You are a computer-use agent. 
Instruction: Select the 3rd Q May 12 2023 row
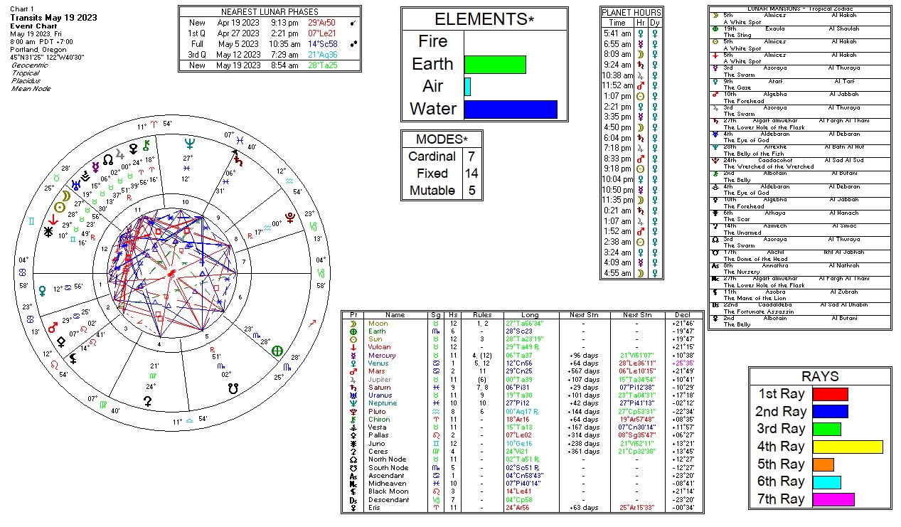[x=271, y=55]
